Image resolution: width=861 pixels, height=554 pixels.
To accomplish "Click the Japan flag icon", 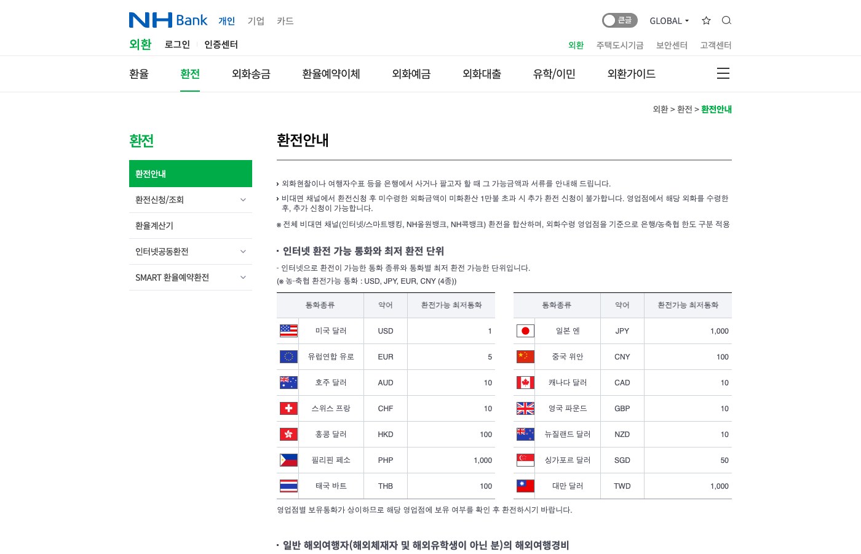I will coord(525,331).
